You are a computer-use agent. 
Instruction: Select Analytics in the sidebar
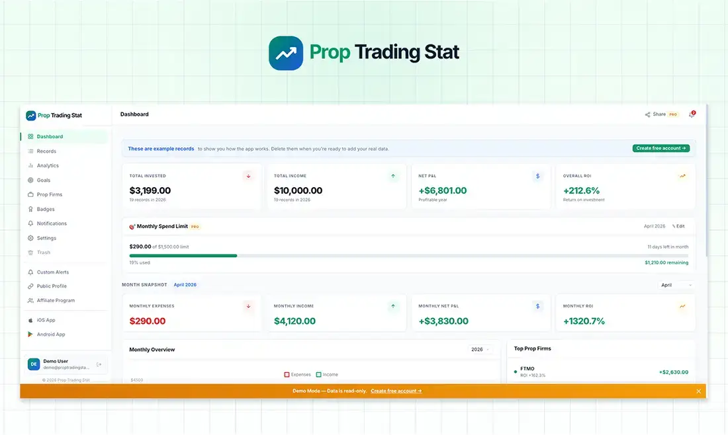click(x=46, y=165)
